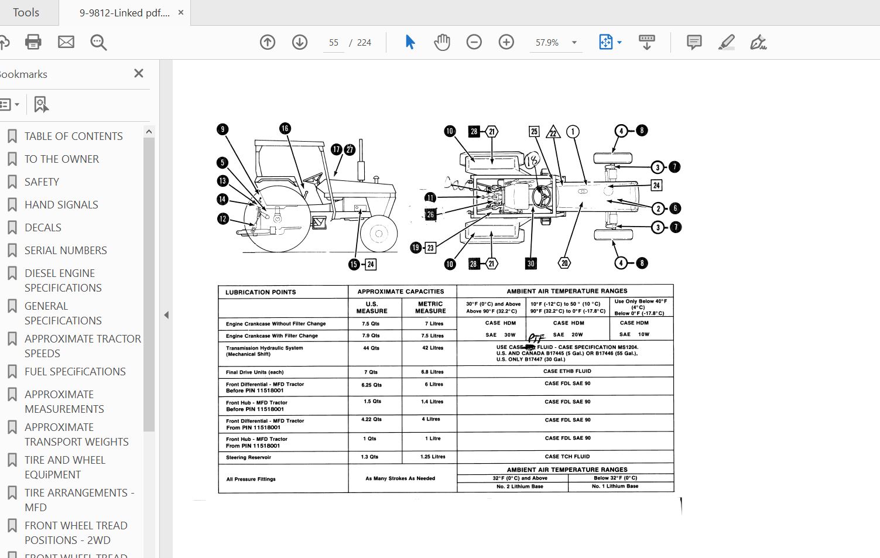This screenshot has height=558, width=880.
Task: Click the bookmark icon beside SERIAL NUMBERS
Action: click(x=12, y=250)
